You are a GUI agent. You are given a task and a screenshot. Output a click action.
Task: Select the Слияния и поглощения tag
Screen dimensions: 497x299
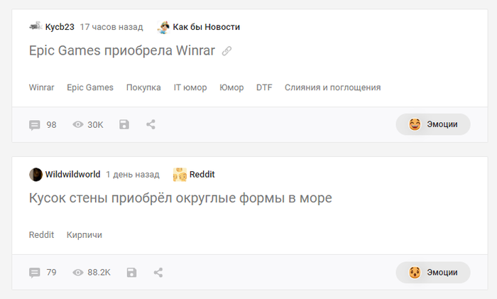pos(332,87)
